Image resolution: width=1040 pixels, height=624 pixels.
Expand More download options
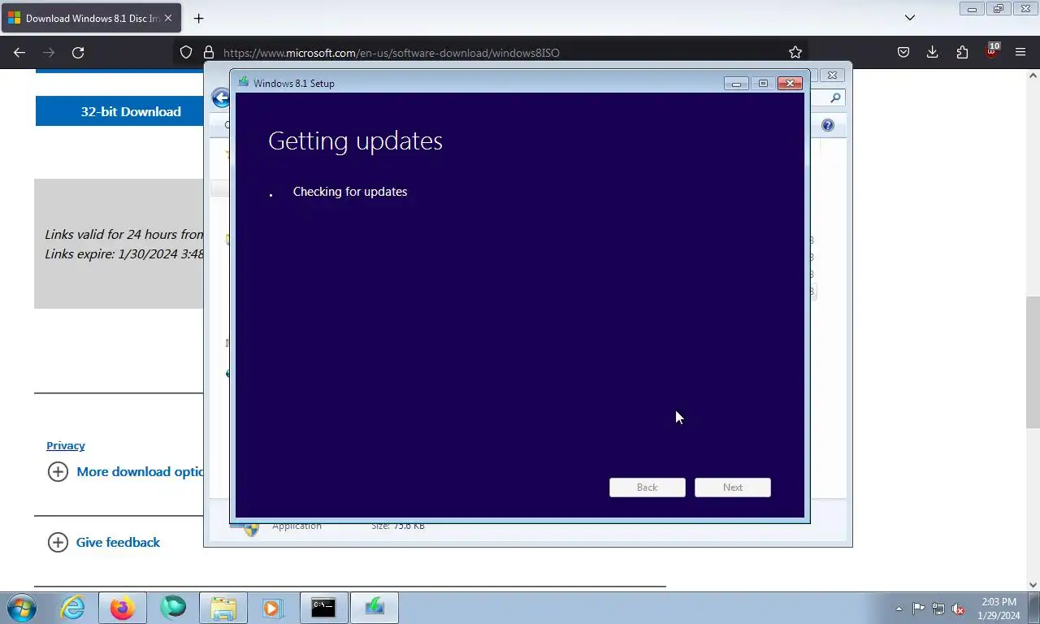(126, 471)
